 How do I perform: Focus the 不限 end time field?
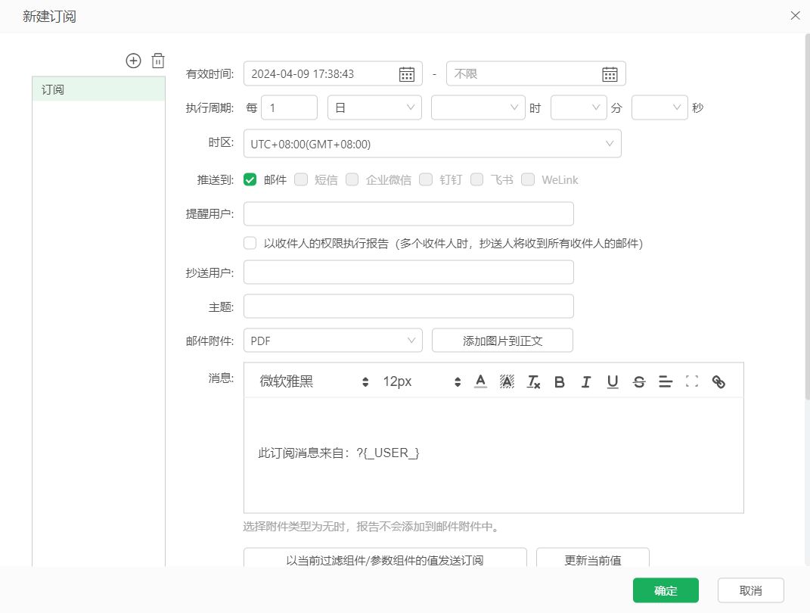click(535, 73)
